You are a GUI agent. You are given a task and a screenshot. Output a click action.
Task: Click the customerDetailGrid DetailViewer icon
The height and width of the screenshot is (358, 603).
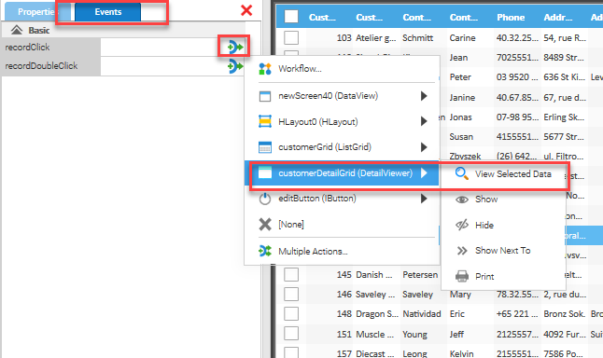[x=265, y=173]
